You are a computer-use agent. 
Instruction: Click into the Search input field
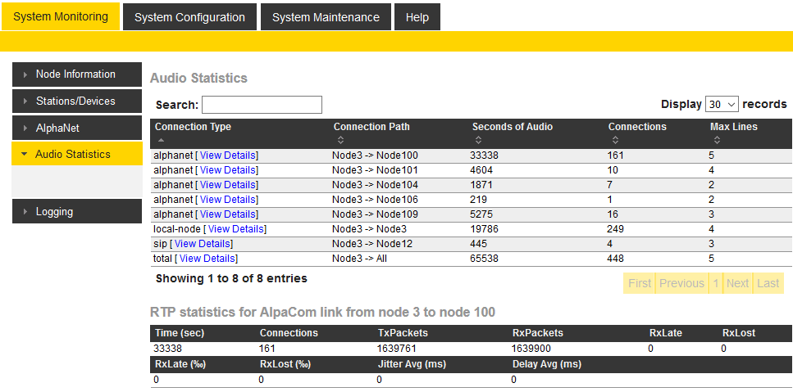coord(262,105)
